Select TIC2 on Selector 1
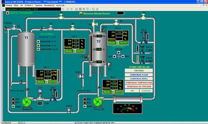208x124 pixels. (123, 57)
